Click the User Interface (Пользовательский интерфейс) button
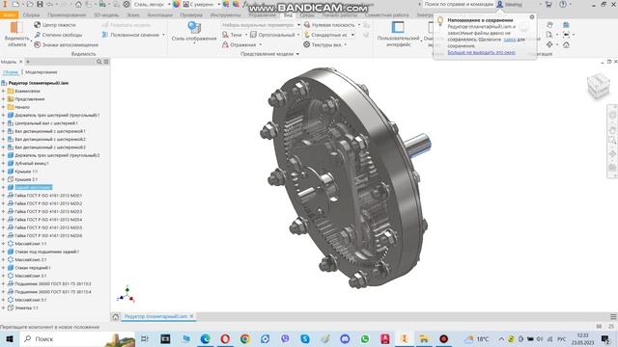 tap(398, 34)
